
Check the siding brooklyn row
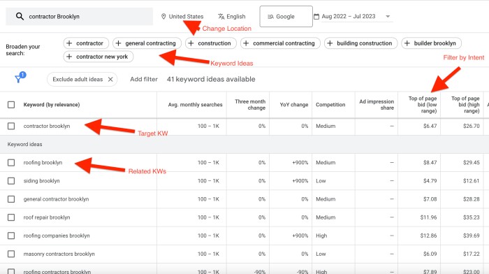[x=11, y=181]
